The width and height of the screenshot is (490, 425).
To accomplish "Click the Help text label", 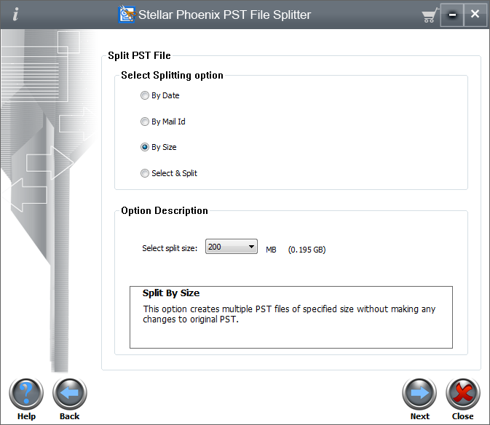I will tap(26, 416).
